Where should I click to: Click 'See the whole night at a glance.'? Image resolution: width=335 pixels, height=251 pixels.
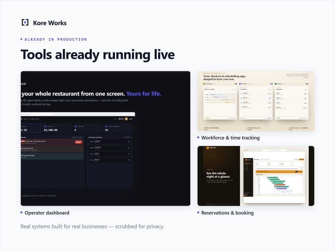[218, 175]
